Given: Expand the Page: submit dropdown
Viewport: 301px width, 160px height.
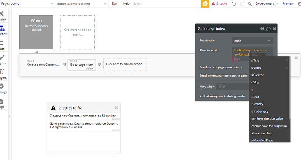Looking at the screenshot, I should (x=27, y=3).
